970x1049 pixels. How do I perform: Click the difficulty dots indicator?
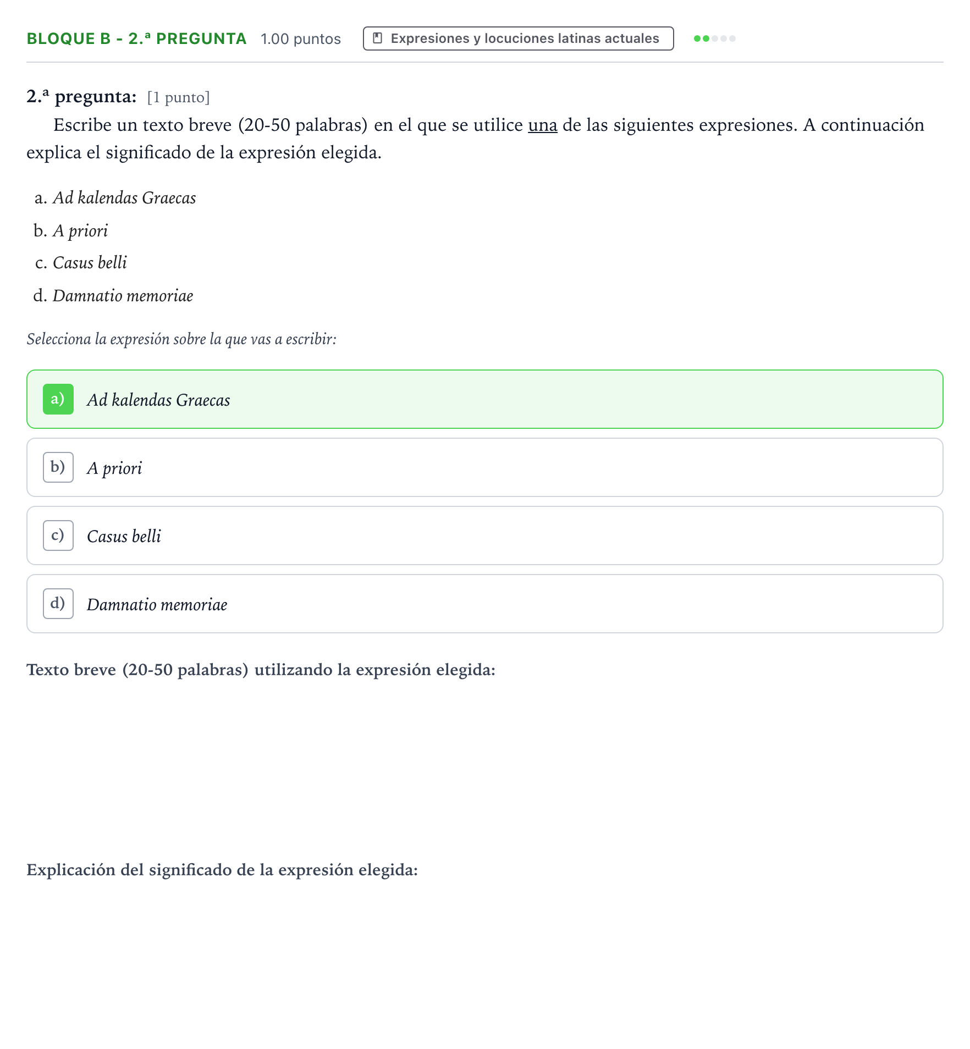(715, 38)
